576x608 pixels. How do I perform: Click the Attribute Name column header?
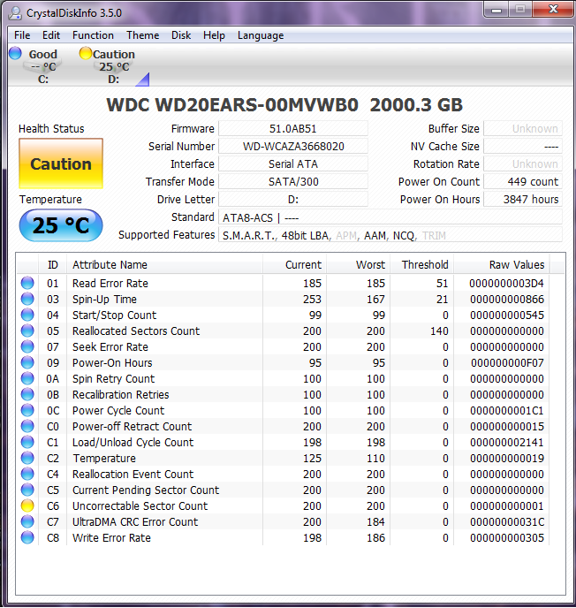pyautogui.click(x=164, y=265)
